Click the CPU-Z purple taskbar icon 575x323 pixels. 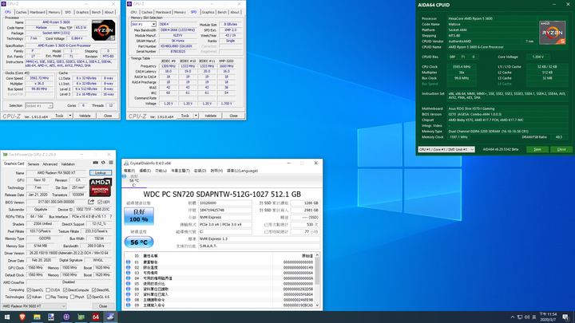coord(66,317)
